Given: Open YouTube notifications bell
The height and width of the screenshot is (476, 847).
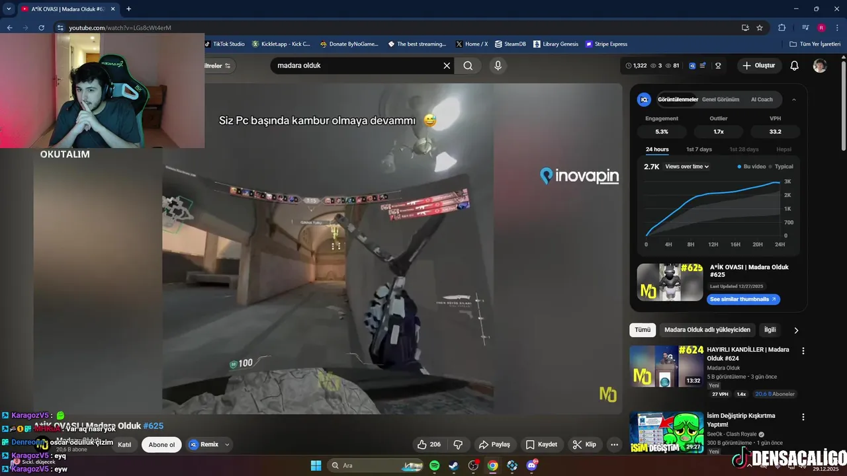Looking at the screenshot, I should (795, 65).
